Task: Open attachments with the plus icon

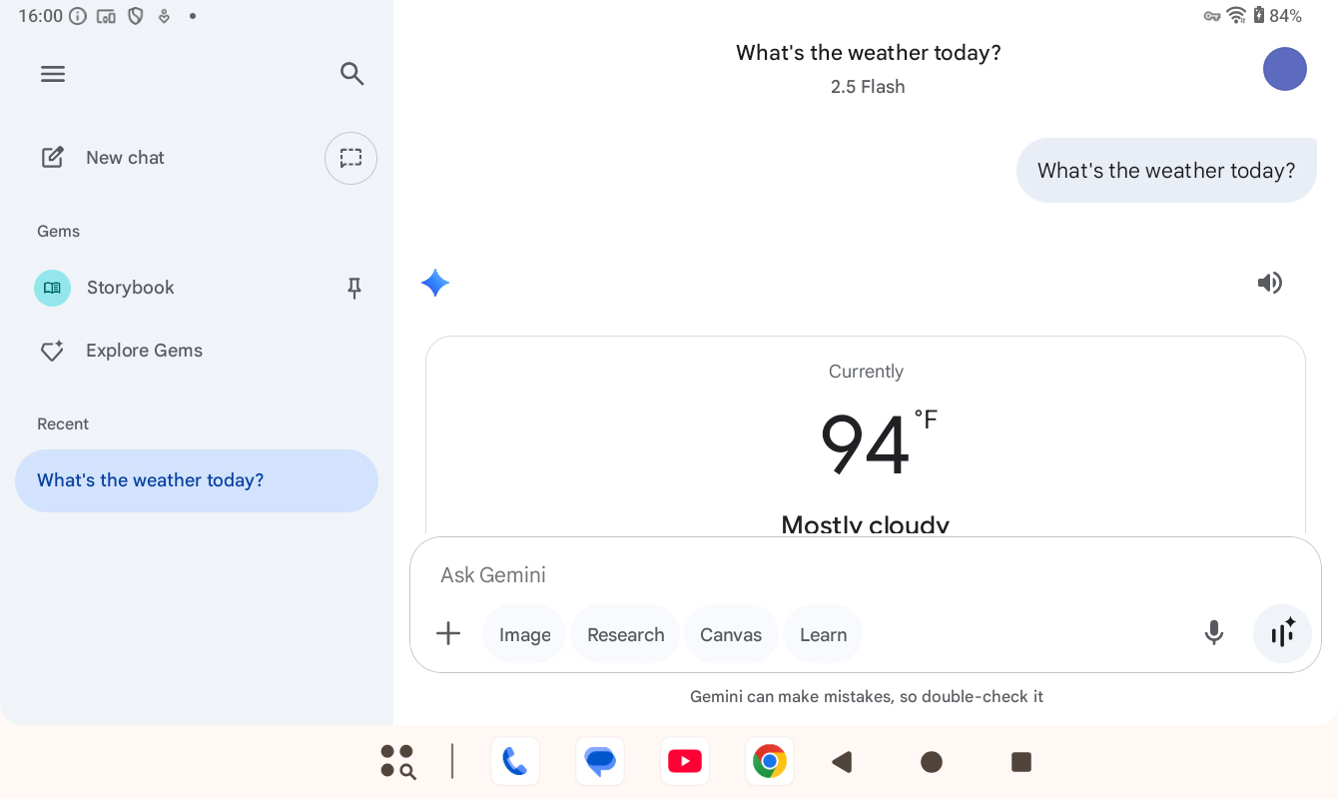Action: tap(448, 633)
